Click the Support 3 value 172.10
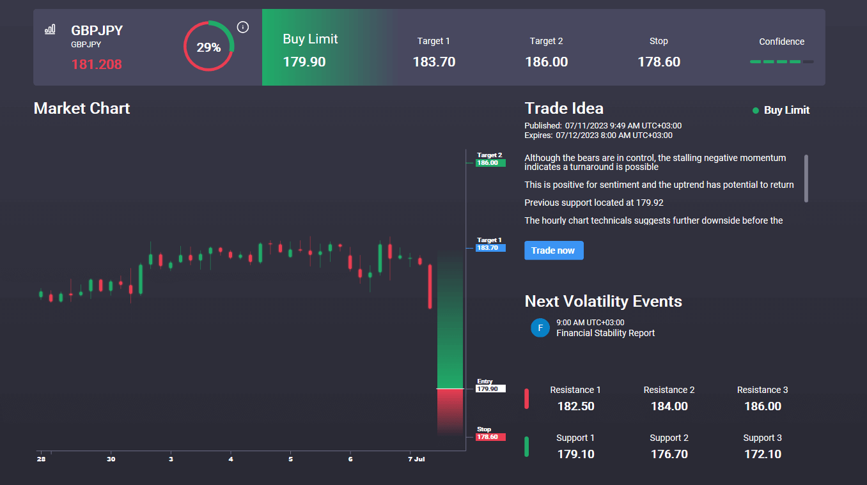 point(762,454)
